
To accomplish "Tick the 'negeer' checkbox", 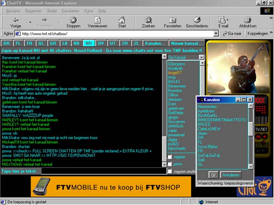I will pyautogui.click(x=170, y=156).
